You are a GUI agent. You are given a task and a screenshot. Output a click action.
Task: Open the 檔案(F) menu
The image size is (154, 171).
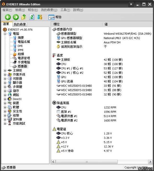(7, 10)
